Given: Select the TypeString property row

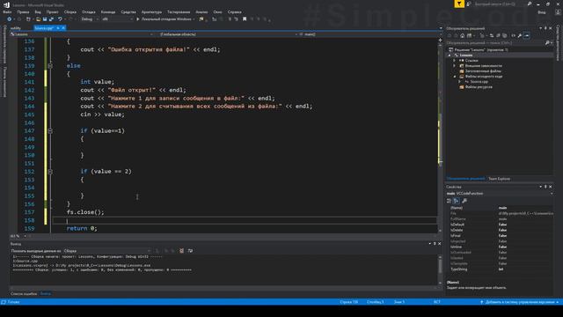Looking at the screenshot, I should [501, 269].
